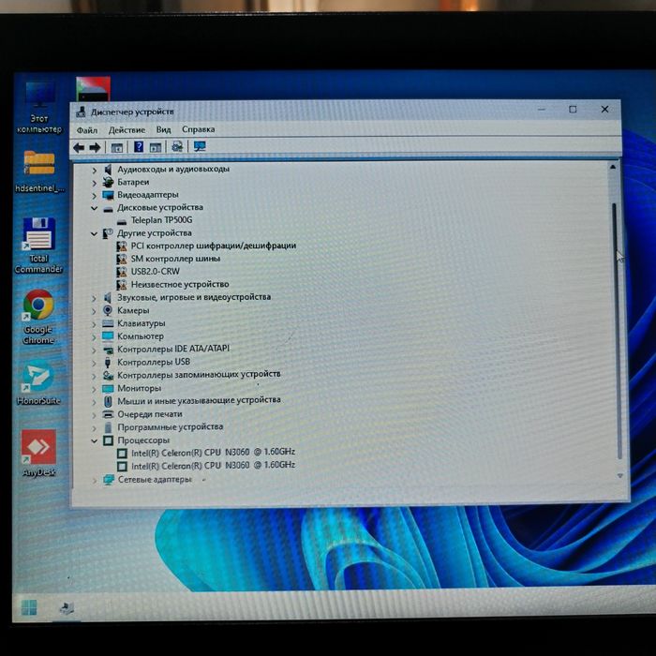Image resolution: width=656 pixels, height=656 pixels.
Task: Open the Справка menu
Action: [x=199, y=129]
